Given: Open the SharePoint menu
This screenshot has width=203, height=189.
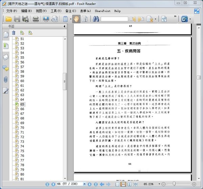Looking at the screenshot, I should click(x=103, y=11).
